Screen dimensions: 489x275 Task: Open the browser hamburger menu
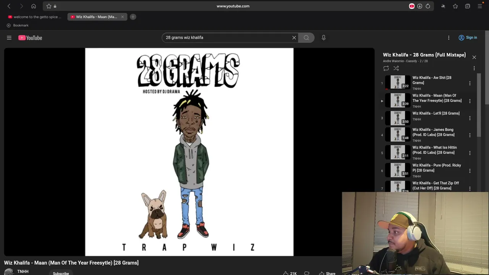click(x=480, y=6)
